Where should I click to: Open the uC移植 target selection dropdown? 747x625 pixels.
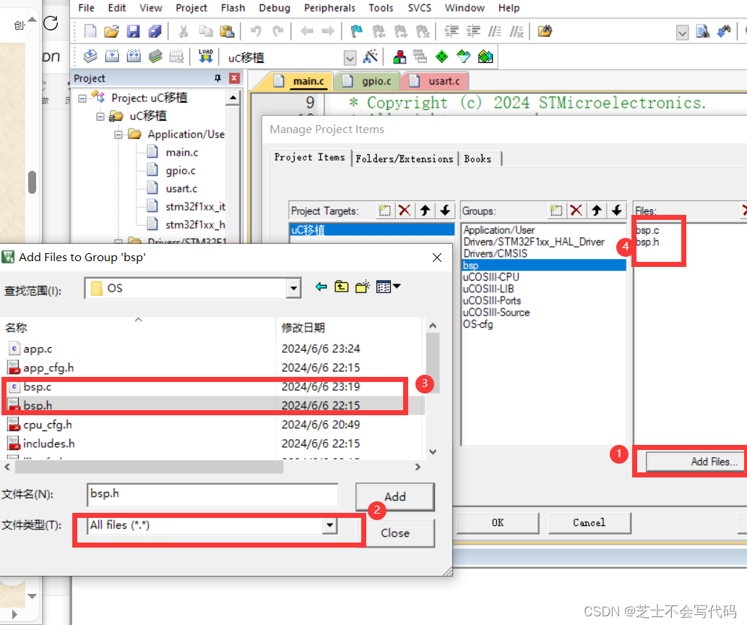349,56
